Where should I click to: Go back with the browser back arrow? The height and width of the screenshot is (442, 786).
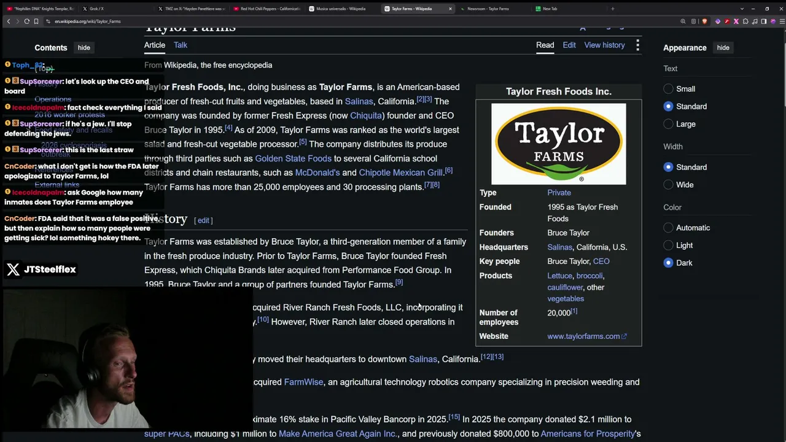point(9,21)
